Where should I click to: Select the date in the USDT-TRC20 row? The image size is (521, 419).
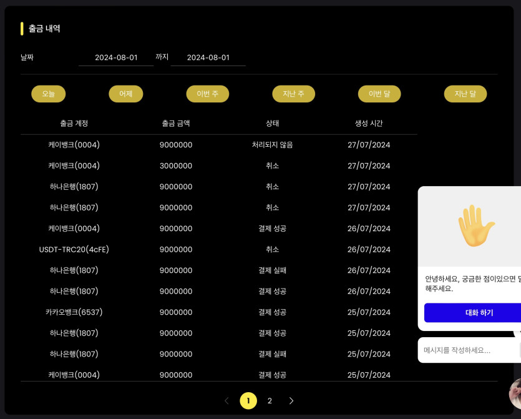click(369, 249)
